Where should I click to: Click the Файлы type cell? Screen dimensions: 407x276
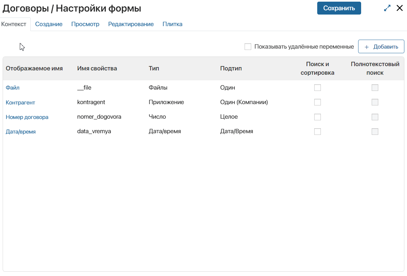[158, 88]
